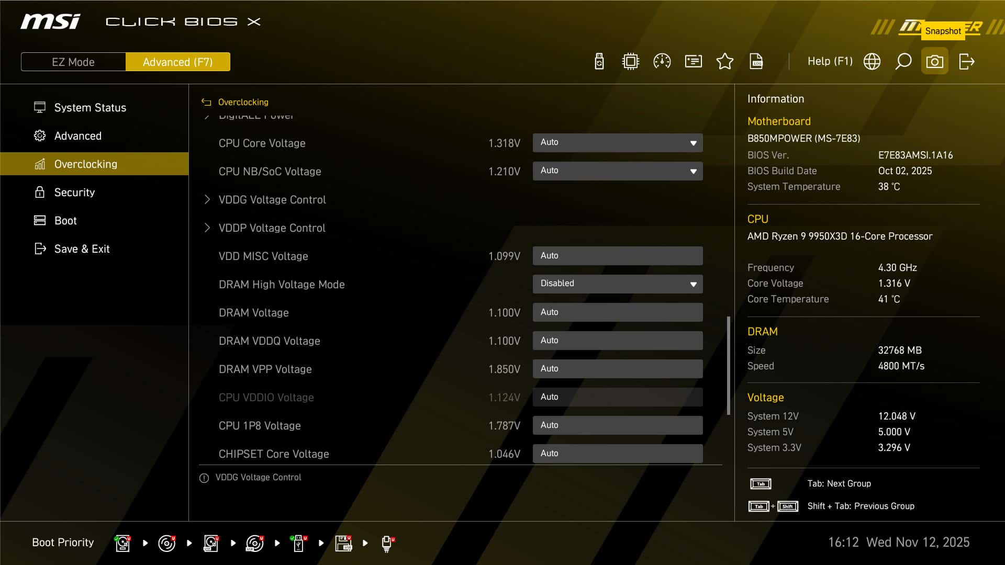The width and height of the screenshot is (1005, 565).
Task: Change language via the globe icon
Action: [872, 62]
